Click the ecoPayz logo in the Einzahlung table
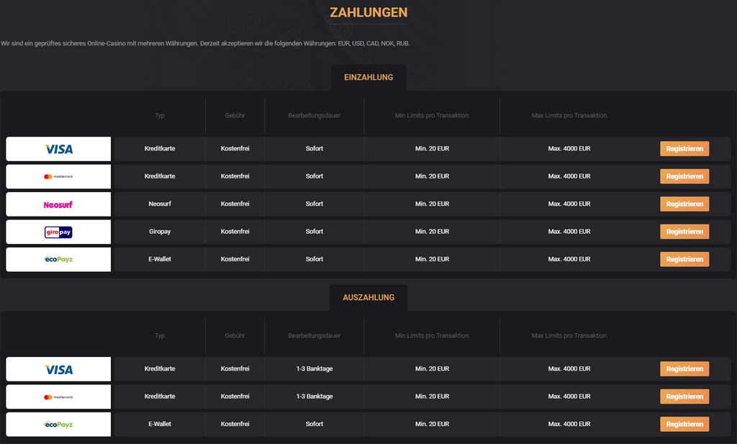 (58, 259)
